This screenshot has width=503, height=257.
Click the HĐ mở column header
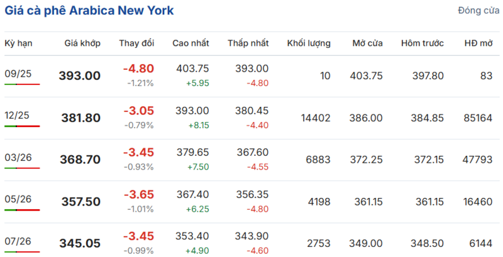point(478,43)
